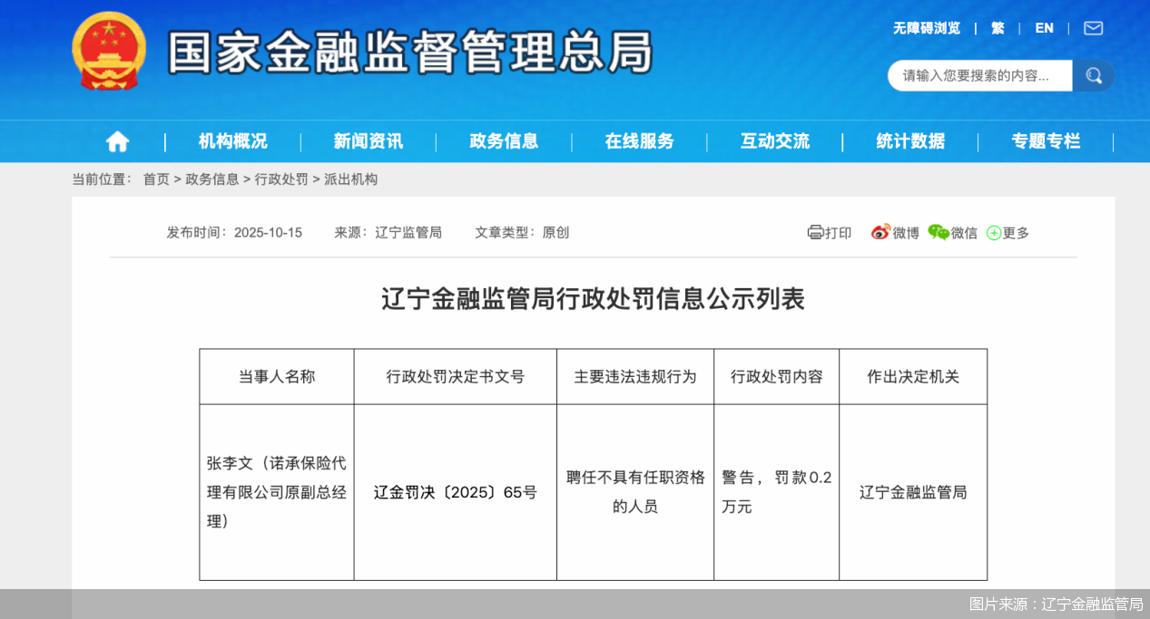Screen dimensions: 1150x619
Task: Click 文章类型：原创 text
Action: [x=522, y=232]
